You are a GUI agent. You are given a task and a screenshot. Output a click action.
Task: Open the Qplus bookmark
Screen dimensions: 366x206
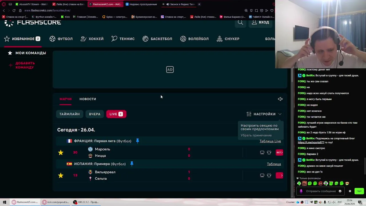pos(115,17)
